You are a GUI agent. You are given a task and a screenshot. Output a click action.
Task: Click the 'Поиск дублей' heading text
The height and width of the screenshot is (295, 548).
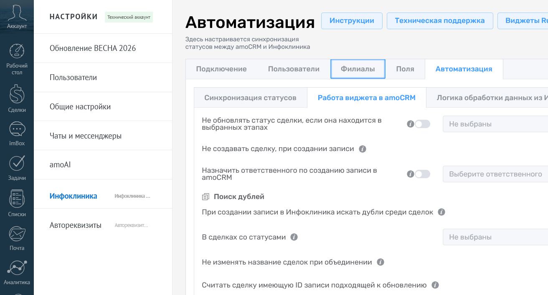point(239,197)
